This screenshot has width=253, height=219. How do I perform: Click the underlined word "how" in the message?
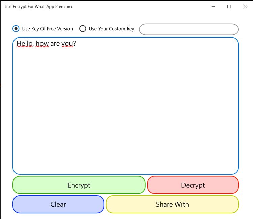(x=42, y=44)
